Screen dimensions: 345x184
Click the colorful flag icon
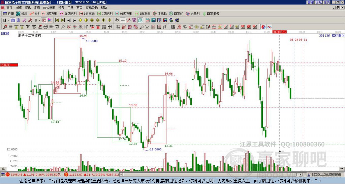pyautogui.click(x=50, y=20)
